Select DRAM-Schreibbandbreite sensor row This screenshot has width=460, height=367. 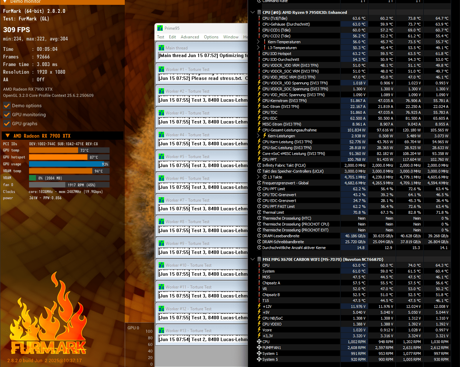(353, 242)
